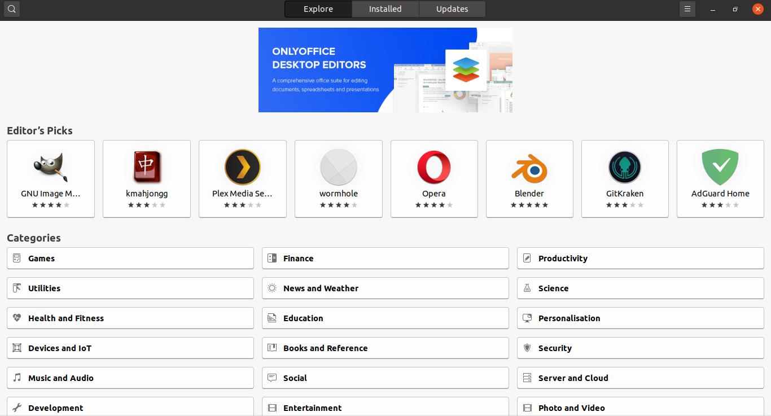This screenshot has width=771, height=416.
Task: Open the AdGuard Home shield icon
Action: coord(720,167)
